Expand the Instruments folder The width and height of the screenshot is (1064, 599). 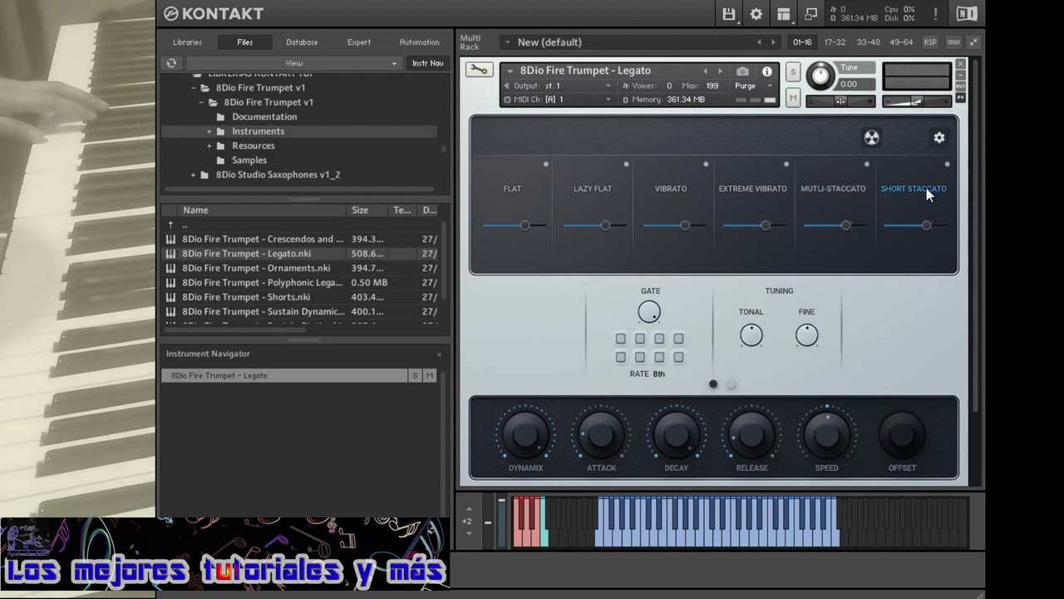pyautogui.click(x=209, y=131)
